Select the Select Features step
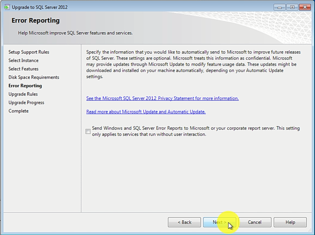The image size is (315, 235). [x=23, y=69]
